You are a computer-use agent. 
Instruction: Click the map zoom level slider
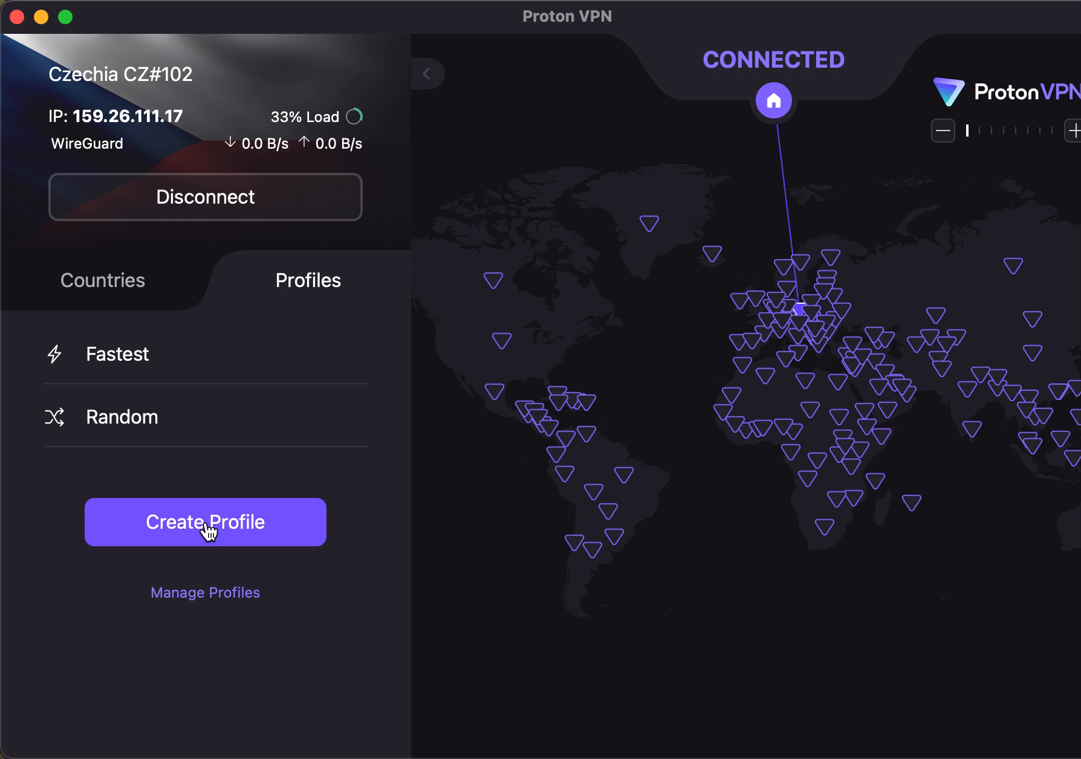pos(1010,131)
